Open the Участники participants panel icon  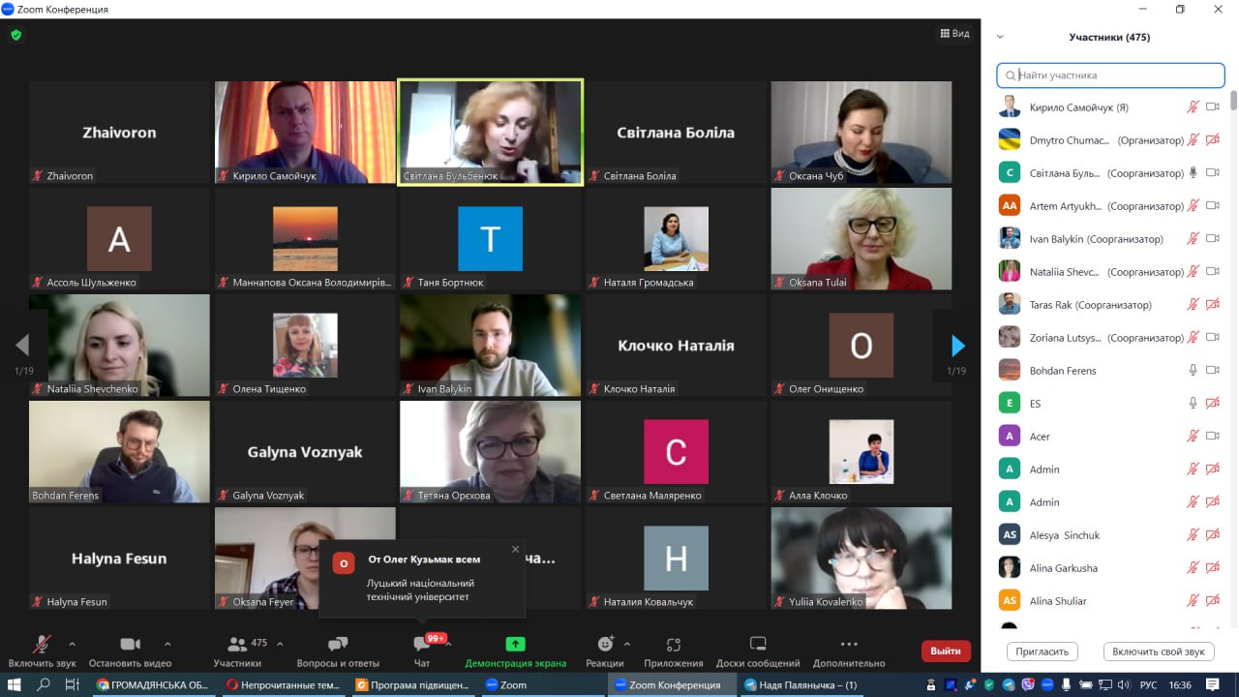pos(237,644)
